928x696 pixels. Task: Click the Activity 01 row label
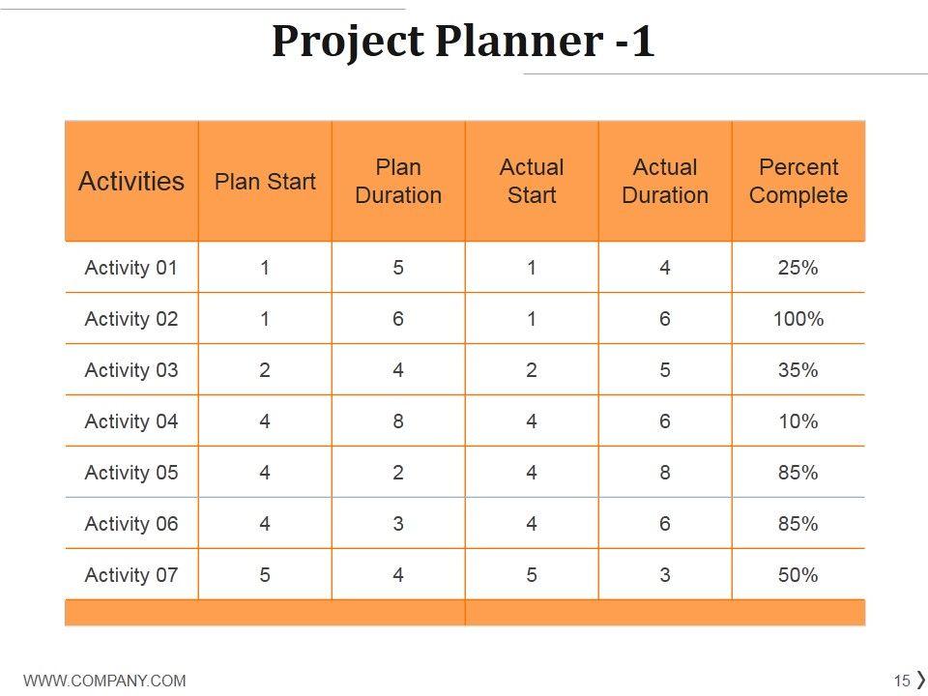[x=131, y=268]
